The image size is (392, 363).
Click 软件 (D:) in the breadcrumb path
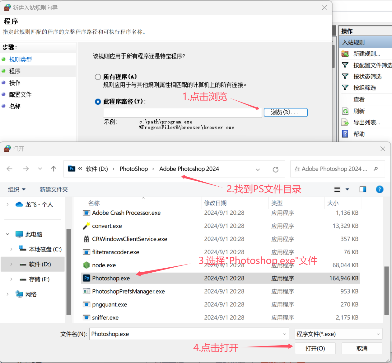(97, 169)
